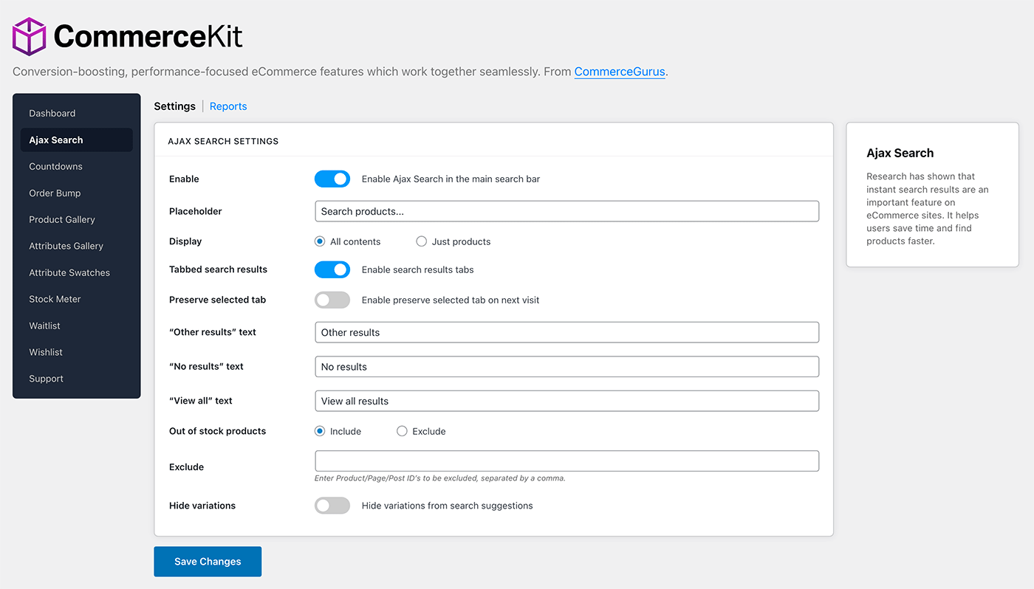Screen dimensions: 1034x589
Task: Click the "Enable preserve selected tab on next visit" text
Action: 451,300
